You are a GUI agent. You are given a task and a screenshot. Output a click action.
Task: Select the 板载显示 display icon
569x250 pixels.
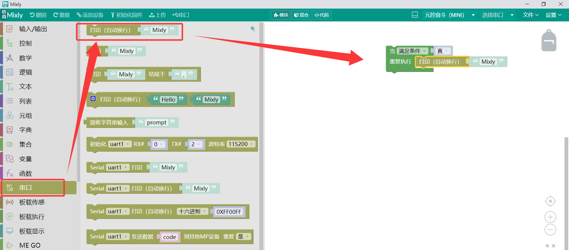coord(10,231)
